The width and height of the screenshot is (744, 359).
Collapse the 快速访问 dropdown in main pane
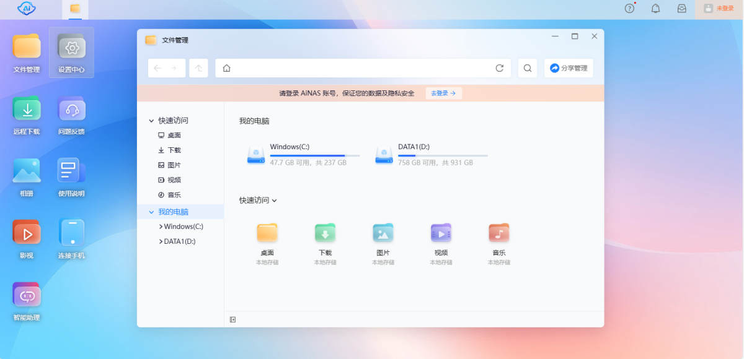pos(274,201)
